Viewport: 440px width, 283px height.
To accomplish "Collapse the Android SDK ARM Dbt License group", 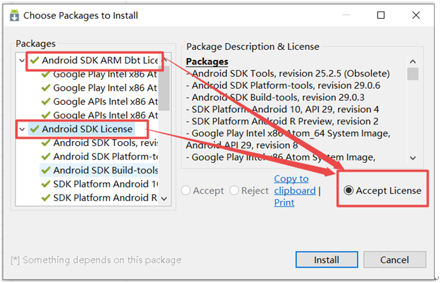I will 22,60.
